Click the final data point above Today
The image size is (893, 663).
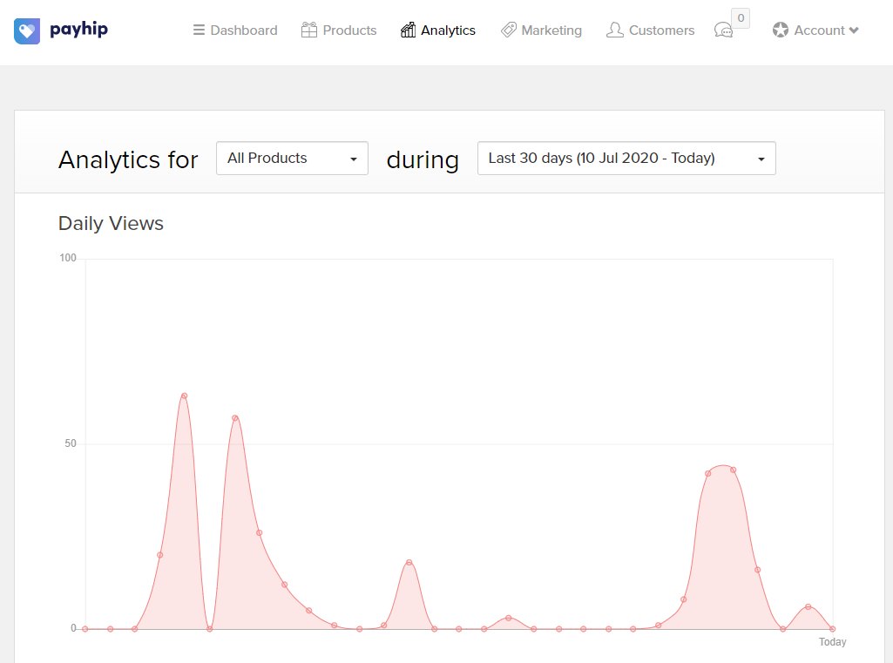[833, 629]
